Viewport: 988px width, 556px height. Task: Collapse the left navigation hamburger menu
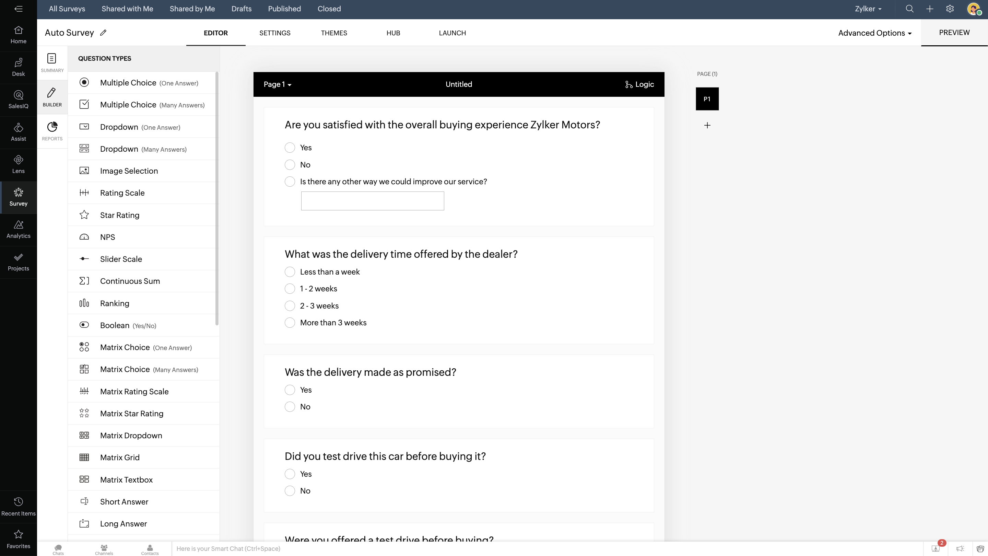19,9
